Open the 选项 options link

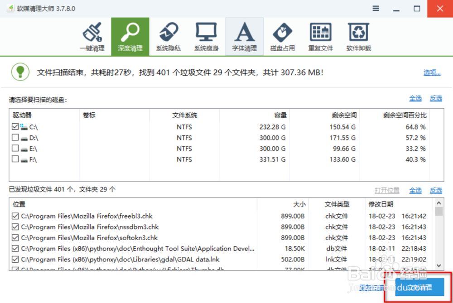point(431,72)
